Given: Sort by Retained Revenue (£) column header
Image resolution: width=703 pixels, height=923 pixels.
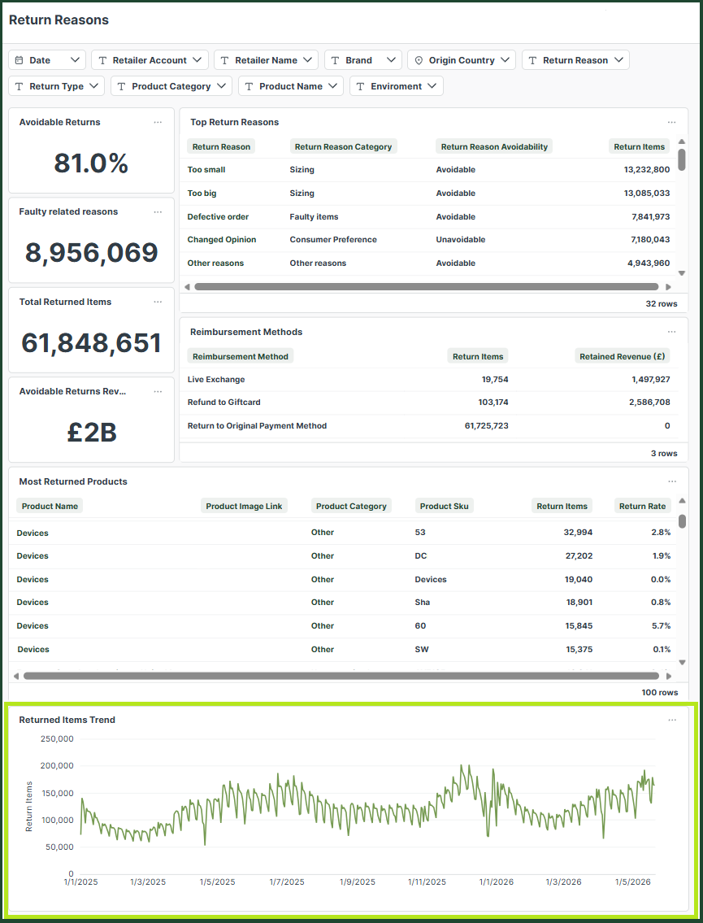Looking at the screenshot, I should coord(622,357).
